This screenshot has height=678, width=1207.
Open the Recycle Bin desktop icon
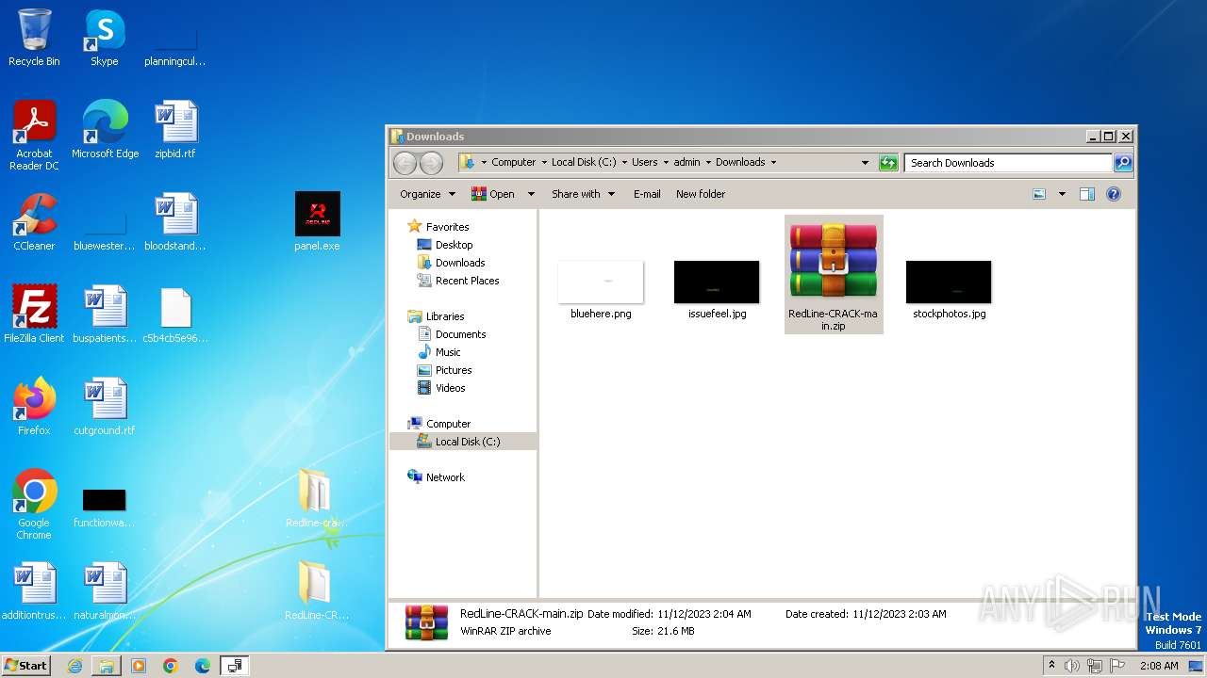tap(34, 38)
